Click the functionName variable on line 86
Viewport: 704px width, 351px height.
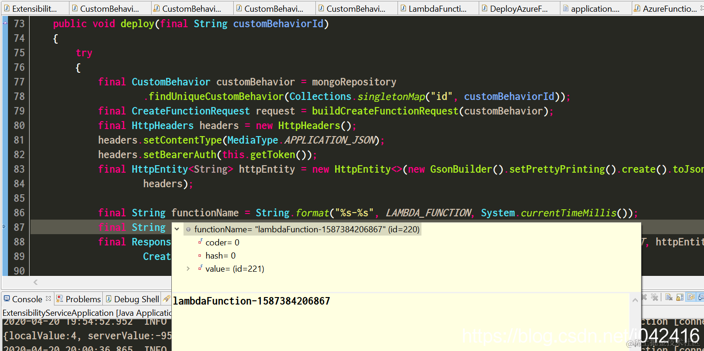pos(205,213)
